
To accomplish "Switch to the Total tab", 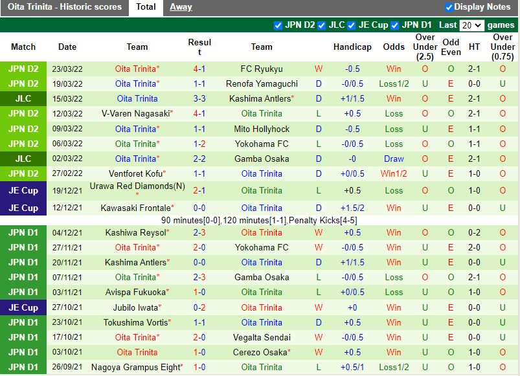I will pos(146,7).
